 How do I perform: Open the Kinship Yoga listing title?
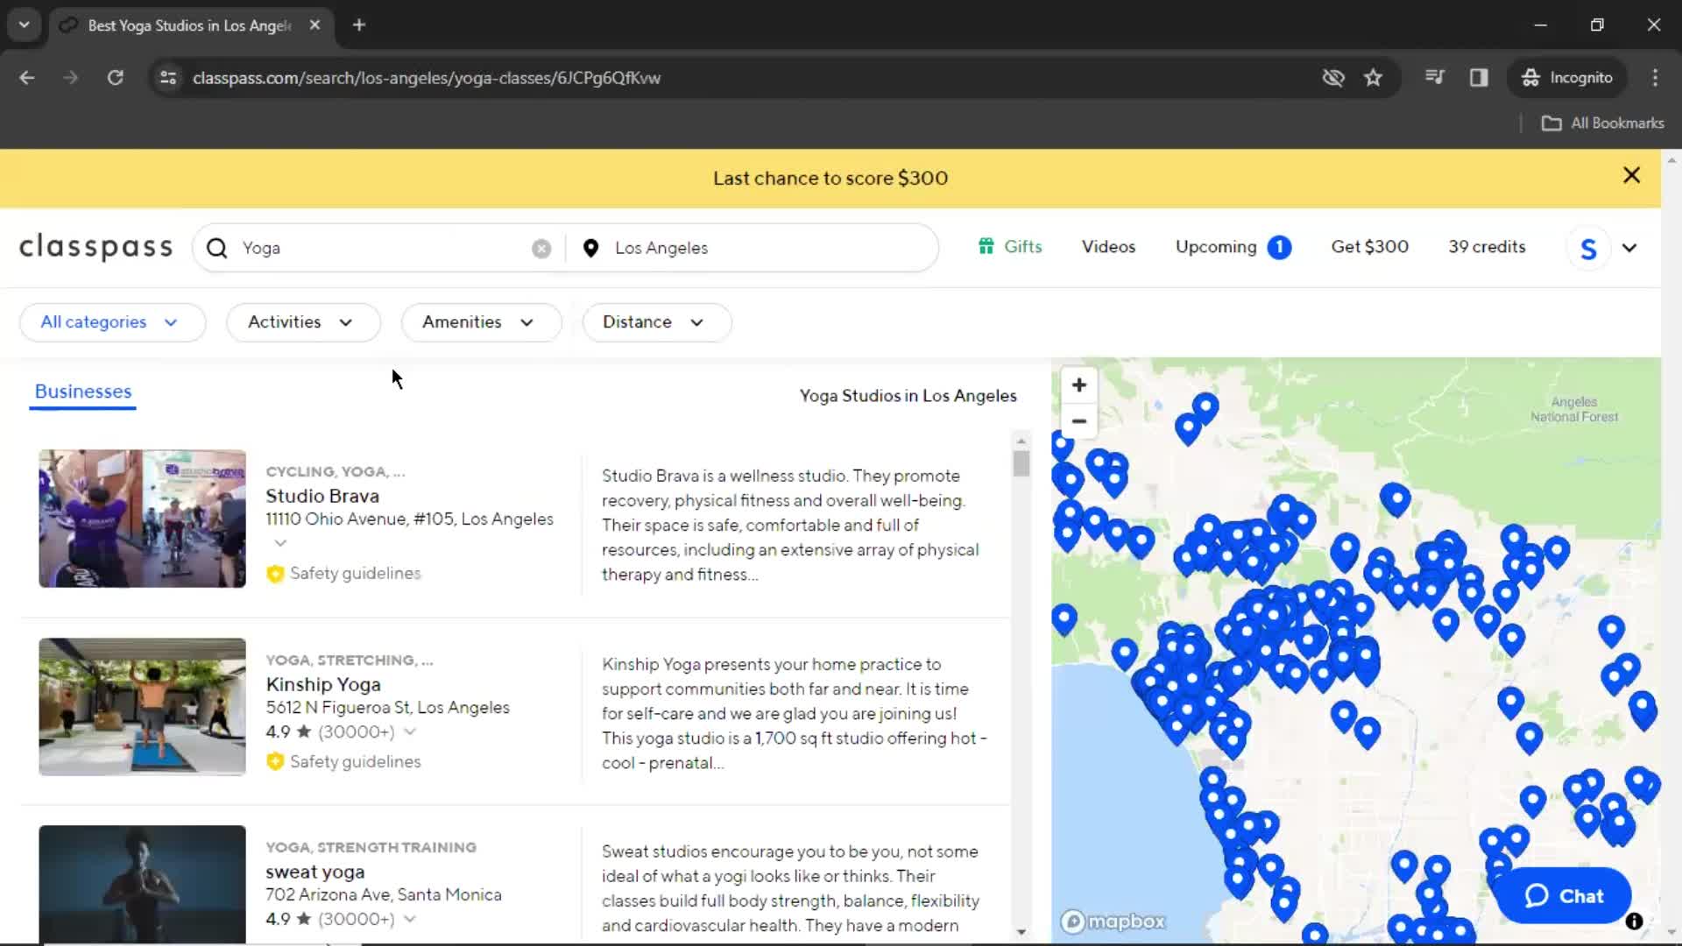[x=323, y=684]
